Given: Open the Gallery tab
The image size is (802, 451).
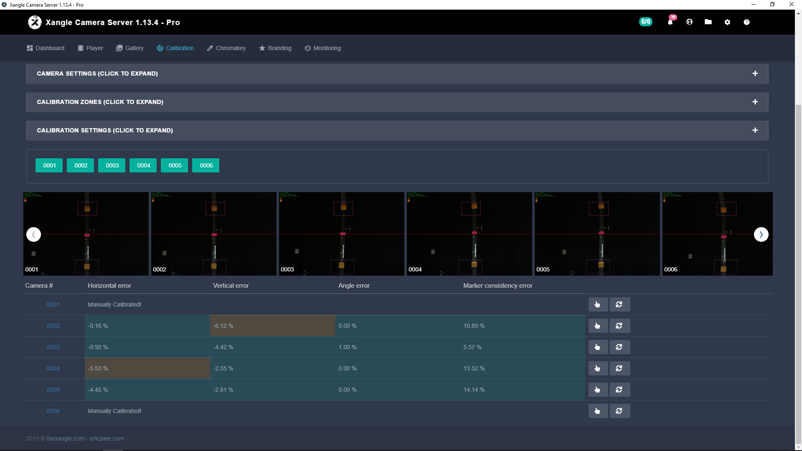Looking at the screenshot, I should (130, 48).
